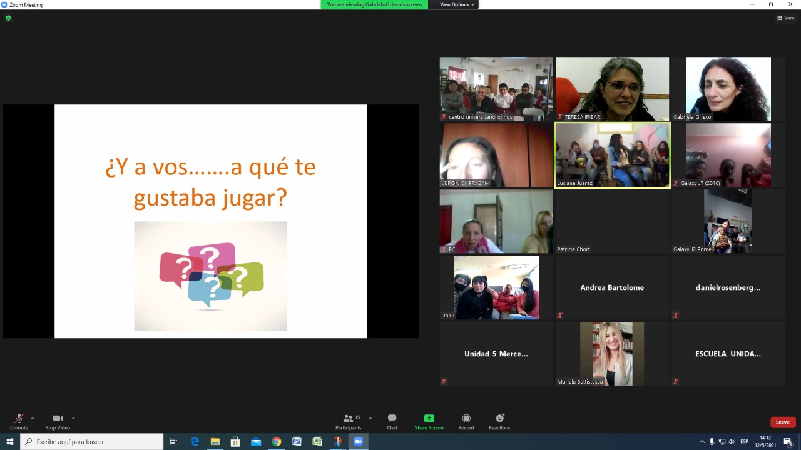Open the Participants panel
The width and height of the screenshot is (801, 450).
click(x=348, y=421)
